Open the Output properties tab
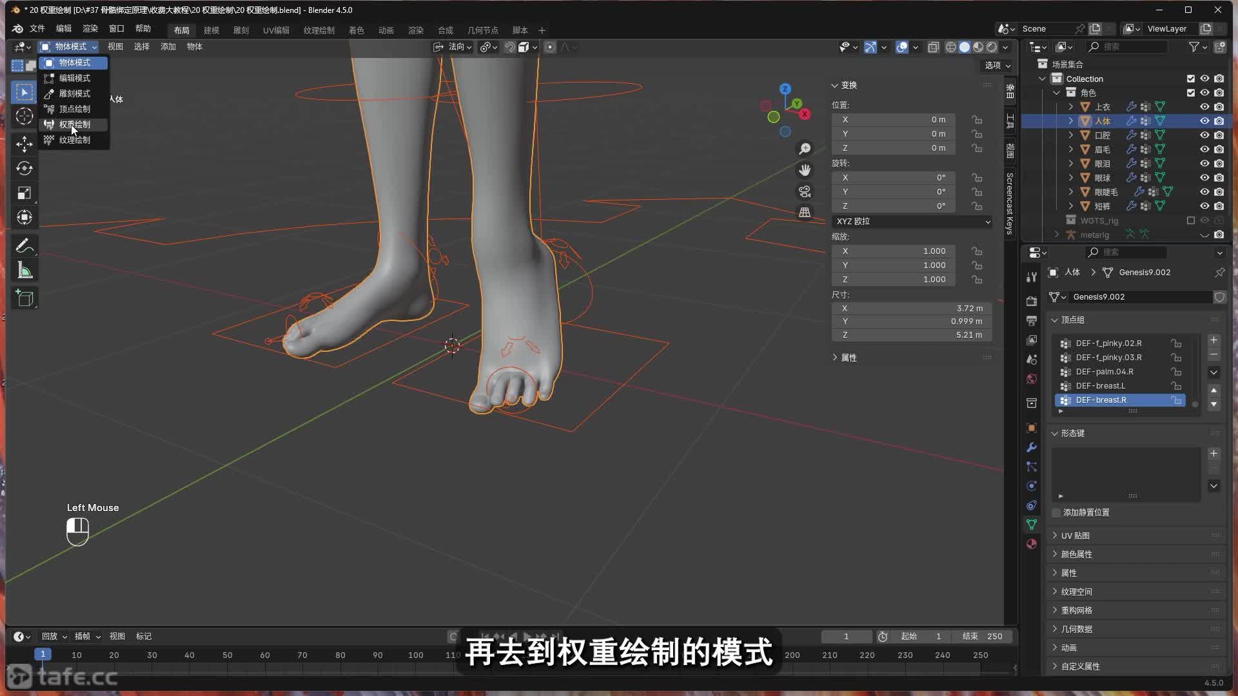 tap(1032, 320)
